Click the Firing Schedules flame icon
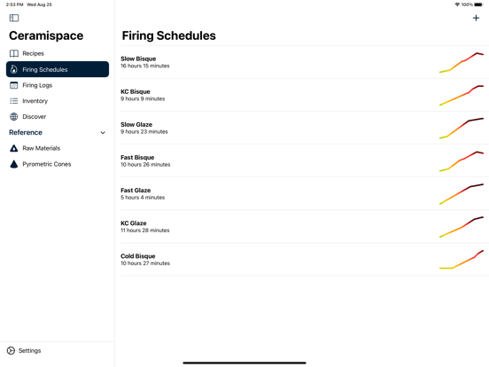Viewport: 489px width, 367px height. click(13, 69)
